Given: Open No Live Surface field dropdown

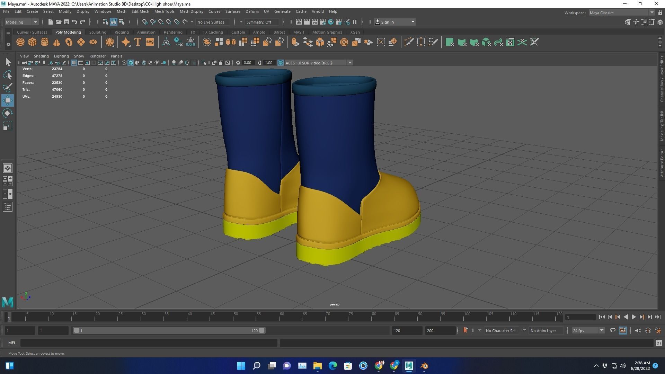Looking at the screenshot, I should [213, 22].
